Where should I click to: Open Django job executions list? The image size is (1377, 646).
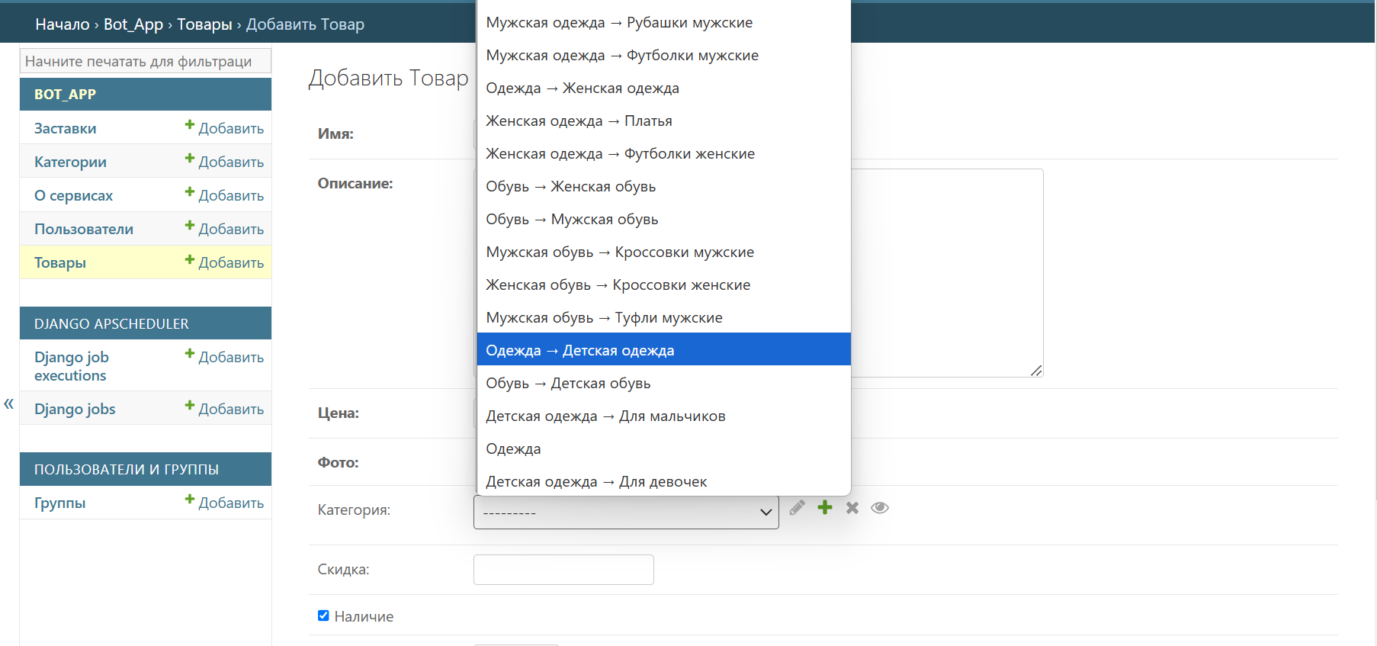pyautogui.click(x=72, y=366)
